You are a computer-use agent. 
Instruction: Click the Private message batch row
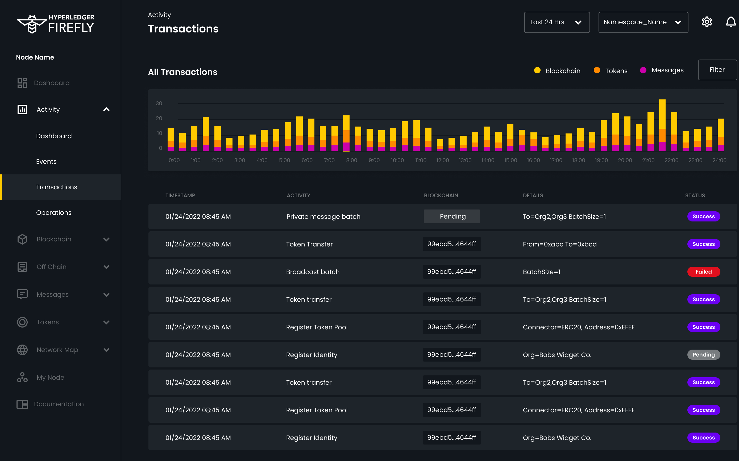pos(443,216)
